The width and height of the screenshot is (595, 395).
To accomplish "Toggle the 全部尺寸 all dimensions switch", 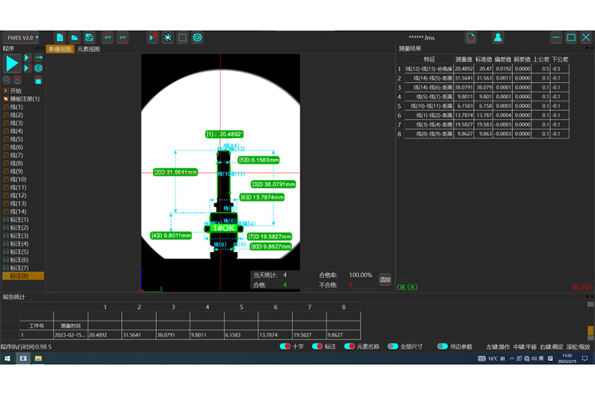I will pos(393,347).
